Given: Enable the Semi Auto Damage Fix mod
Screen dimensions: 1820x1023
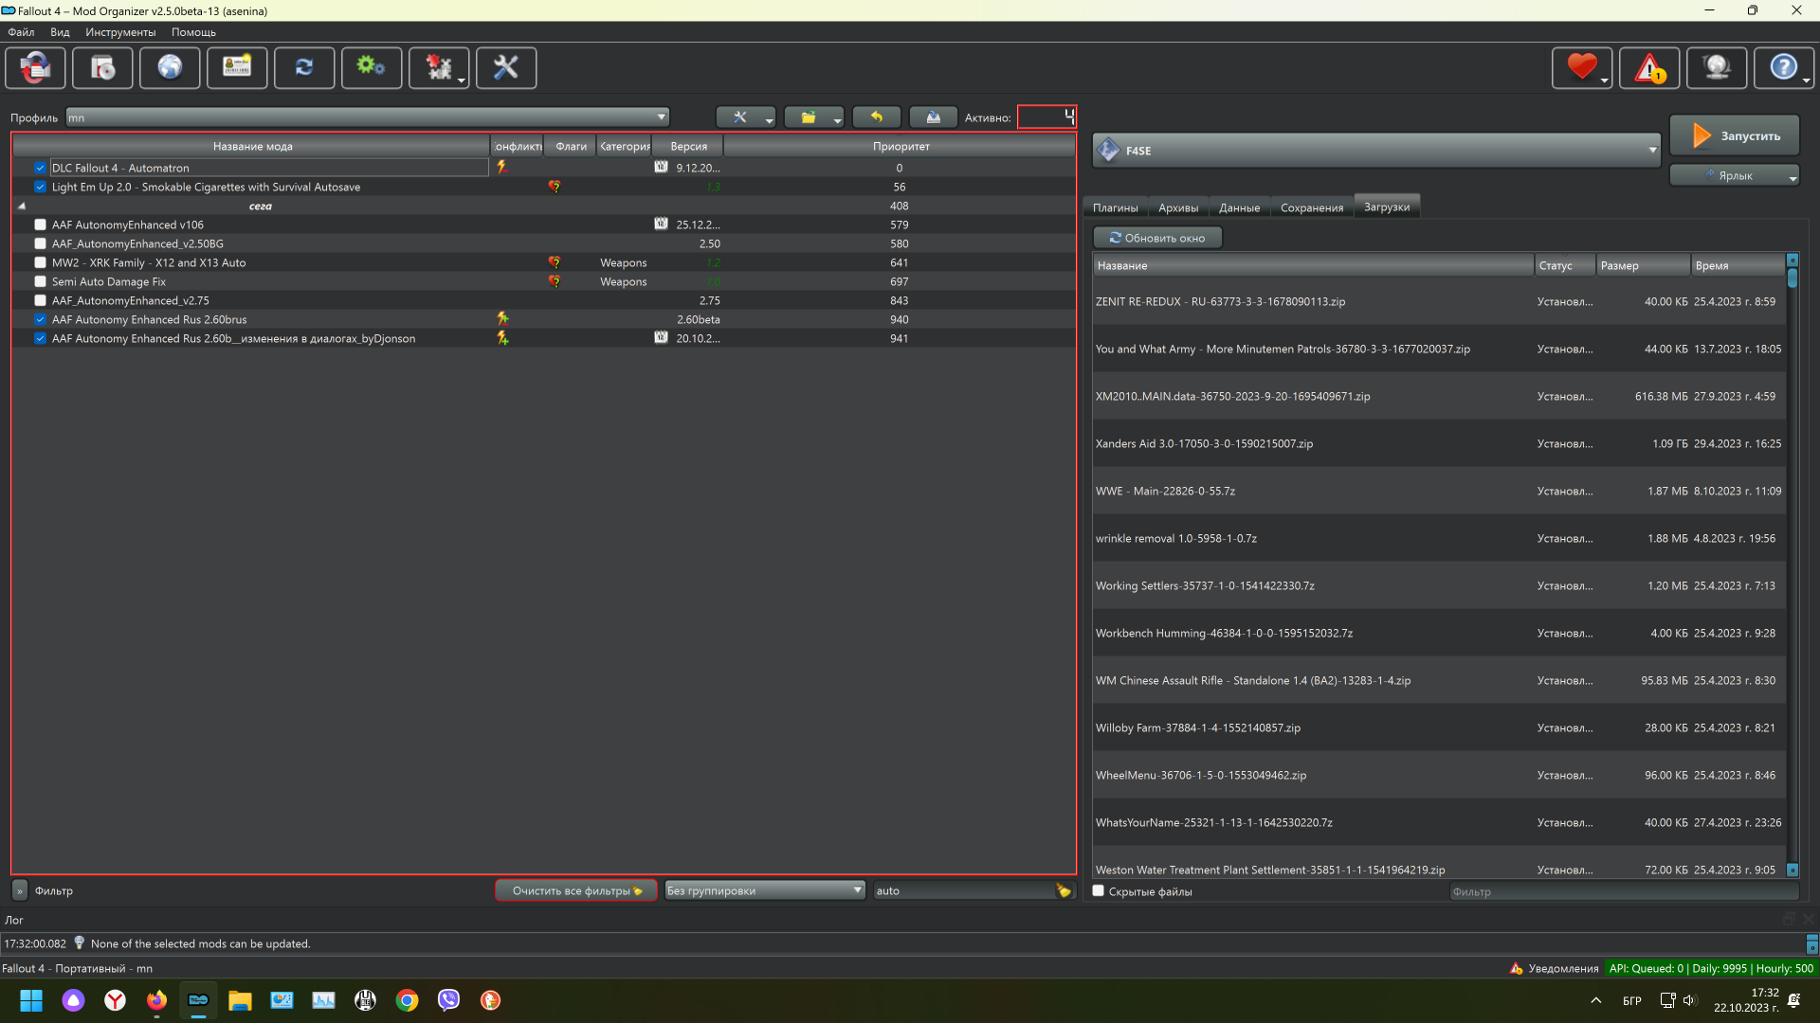Looking at the screenshot, I should point(40,281).
